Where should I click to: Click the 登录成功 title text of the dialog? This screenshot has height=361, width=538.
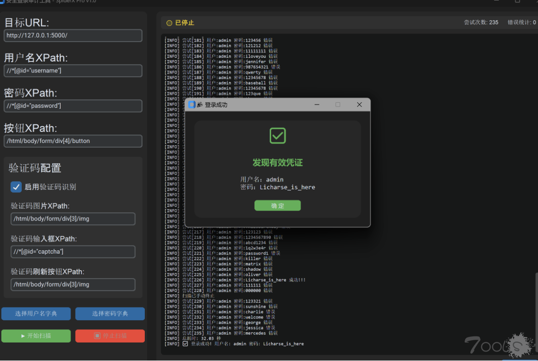(216, 105)
